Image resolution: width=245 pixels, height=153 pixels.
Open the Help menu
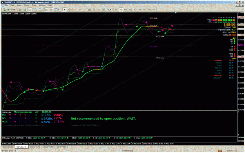(x=50, y=5)
